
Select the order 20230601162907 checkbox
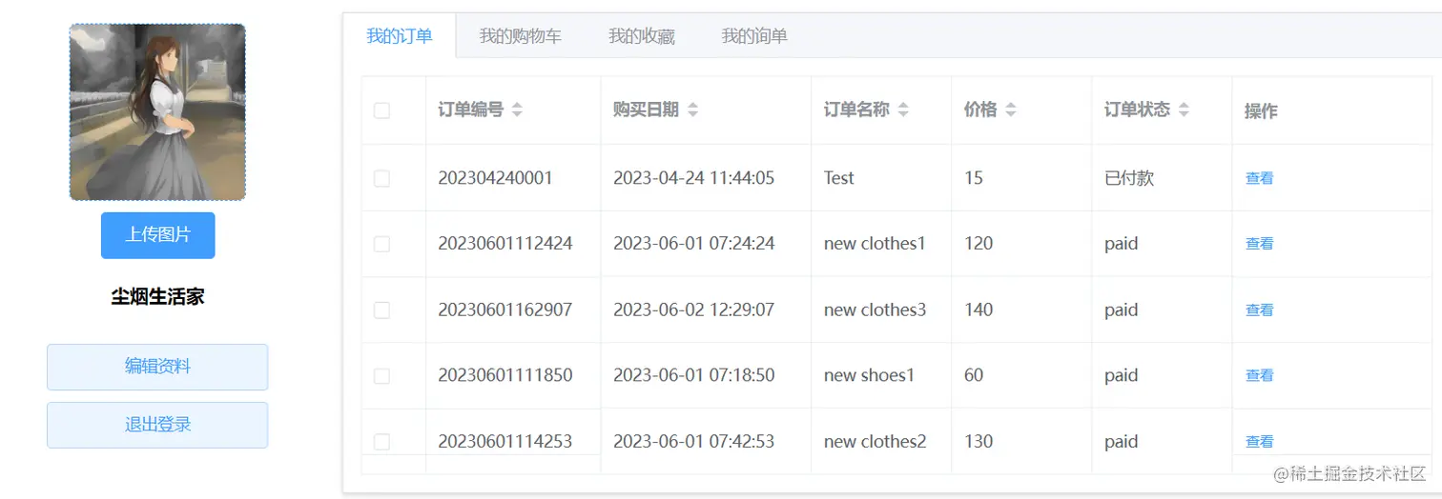(x=381, y=309)
